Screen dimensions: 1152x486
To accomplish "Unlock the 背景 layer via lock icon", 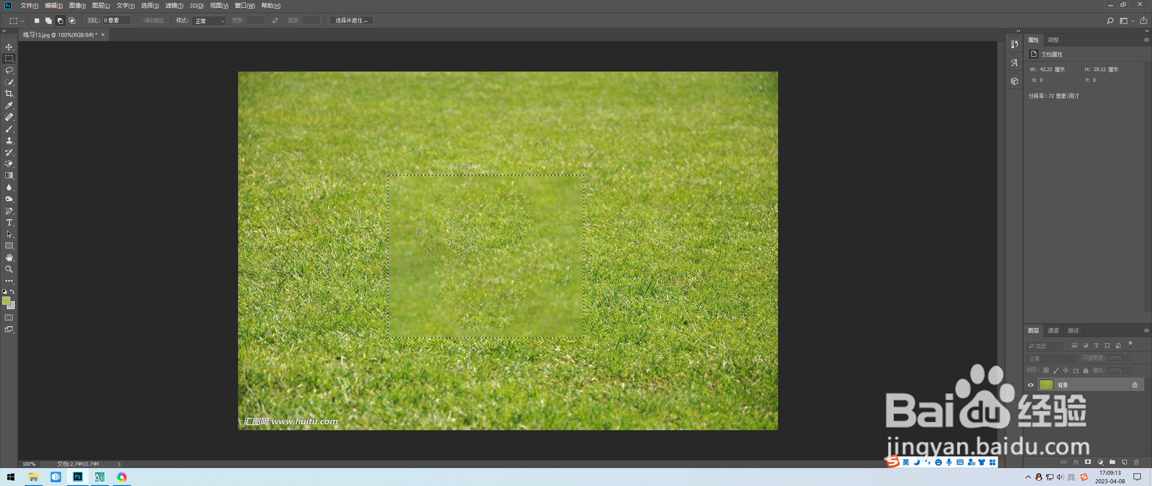I will [x=1135, y=385].
